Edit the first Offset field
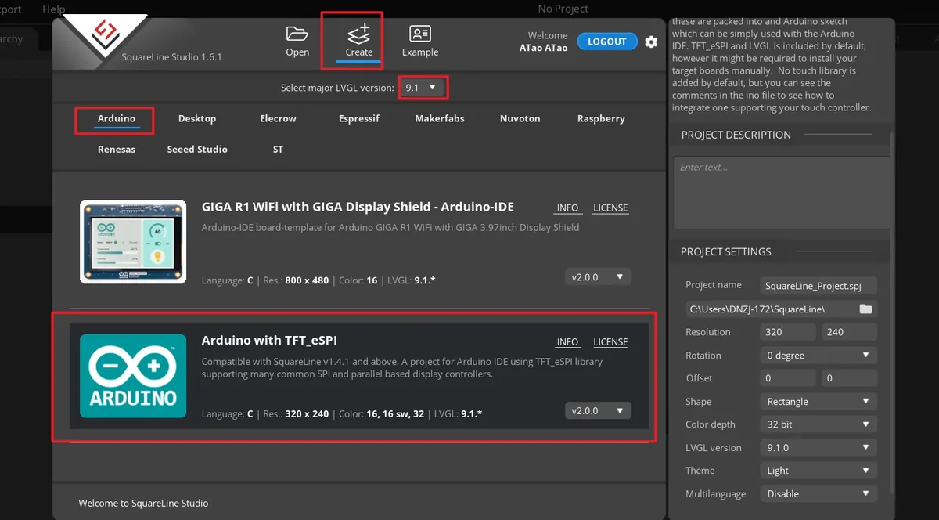This screenshot has width=939, height=520. pos(788,378)
